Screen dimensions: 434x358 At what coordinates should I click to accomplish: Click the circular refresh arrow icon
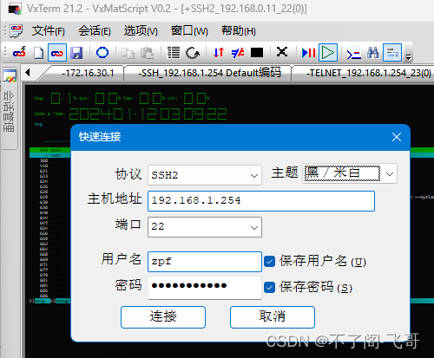click(x=193, y=53)
